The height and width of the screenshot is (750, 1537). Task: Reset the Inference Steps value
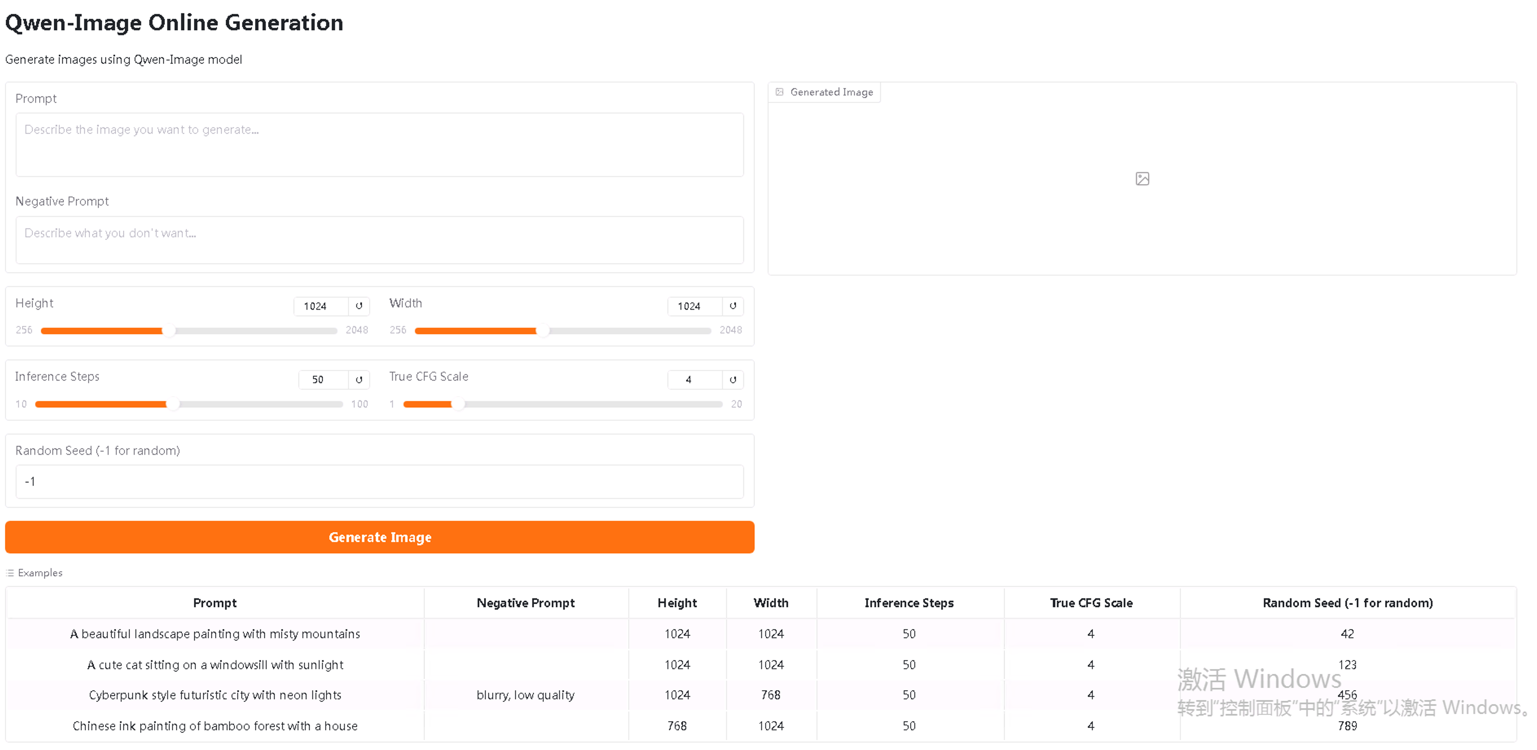tap(359, 379)
